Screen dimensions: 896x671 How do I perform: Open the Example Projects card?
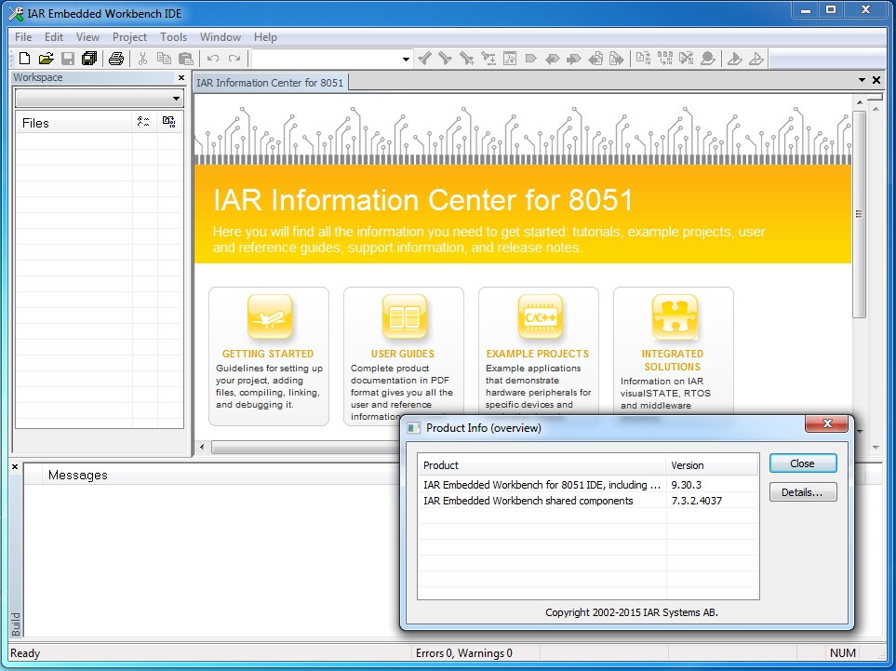click(x=539, y=350)
